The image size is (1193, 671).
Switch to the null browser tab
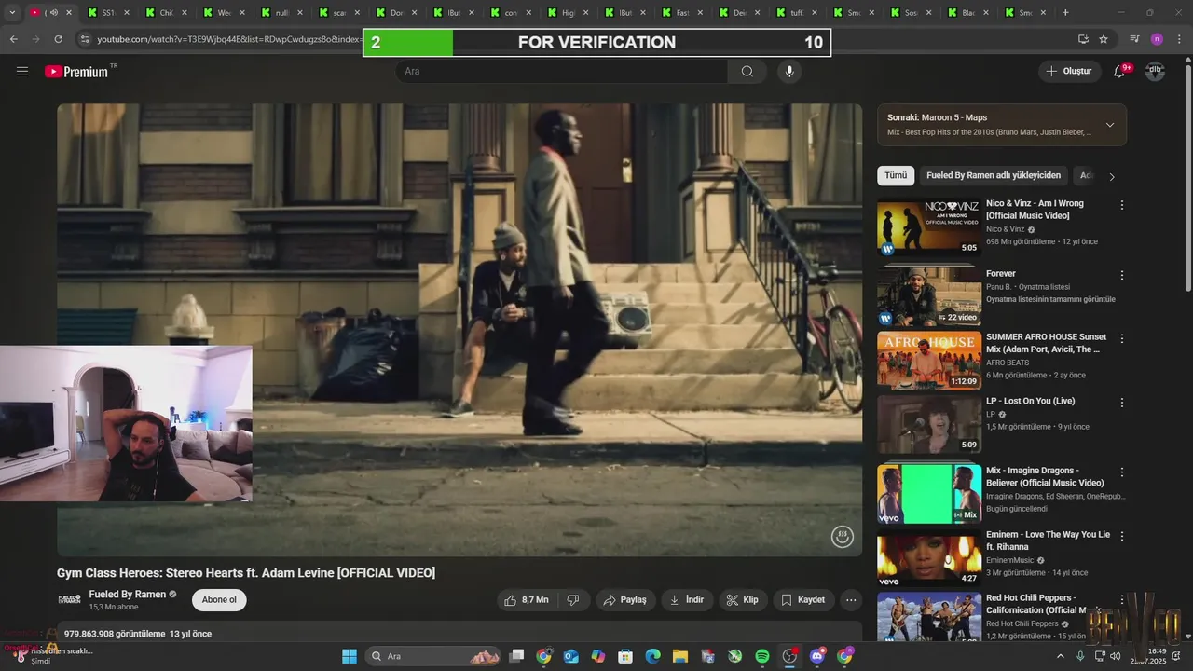(x=280, y=13)
